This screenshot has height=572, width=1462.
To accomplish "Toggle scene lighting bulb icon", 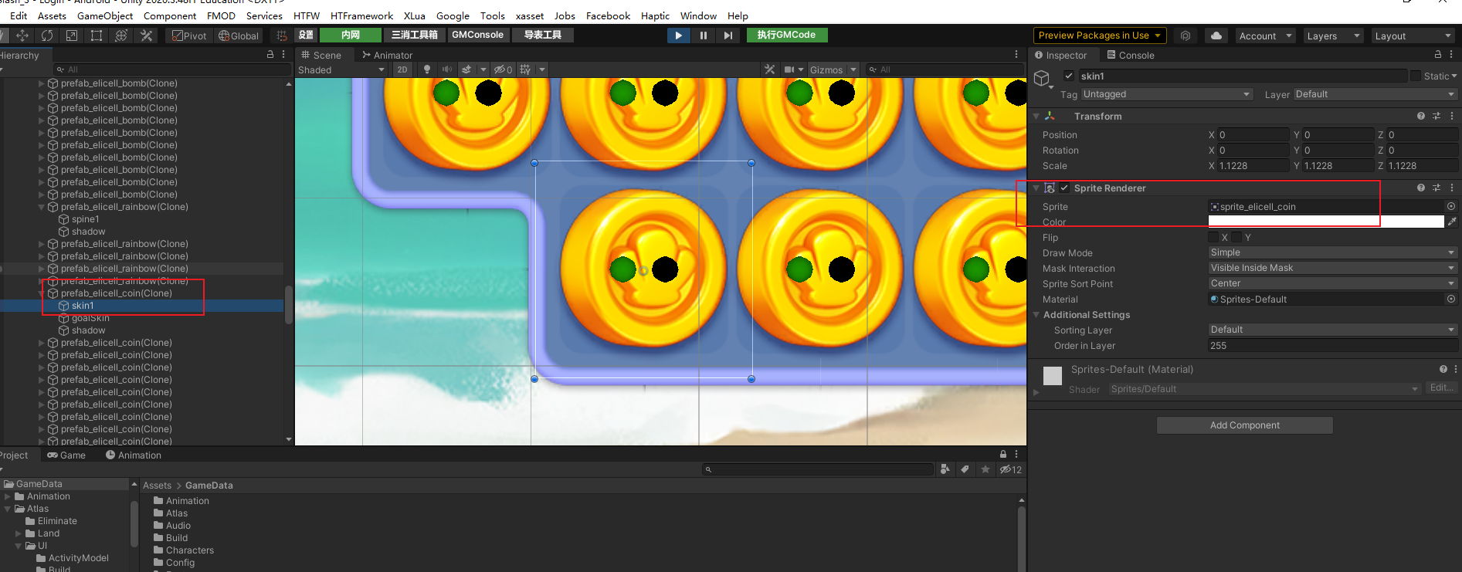I will [x=427, y=69].
